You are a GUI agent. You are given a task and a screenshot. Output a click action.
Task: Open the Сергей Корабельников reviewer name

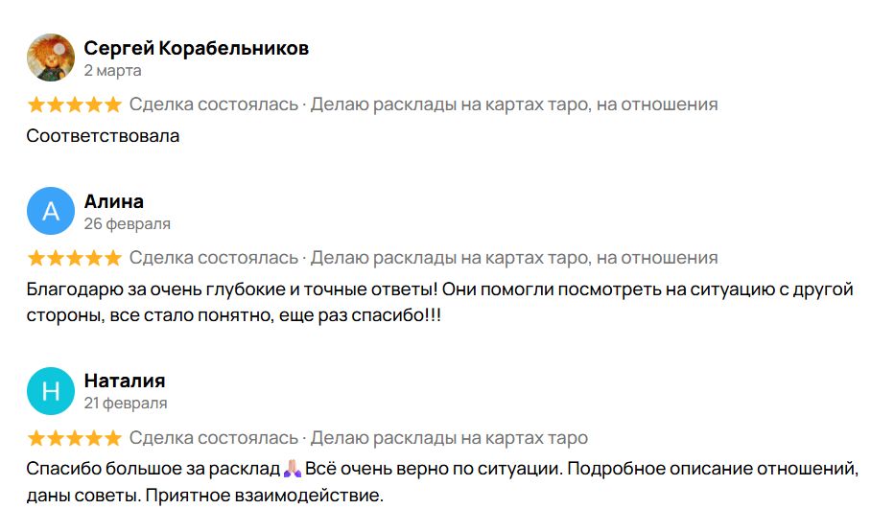point(196,48)
